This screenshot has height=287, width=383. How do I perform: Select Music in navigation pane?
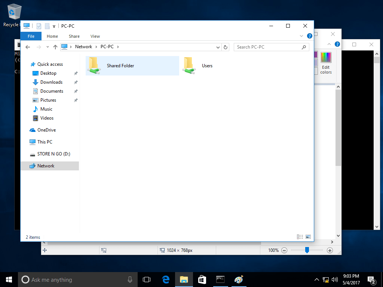coord(46,109)
